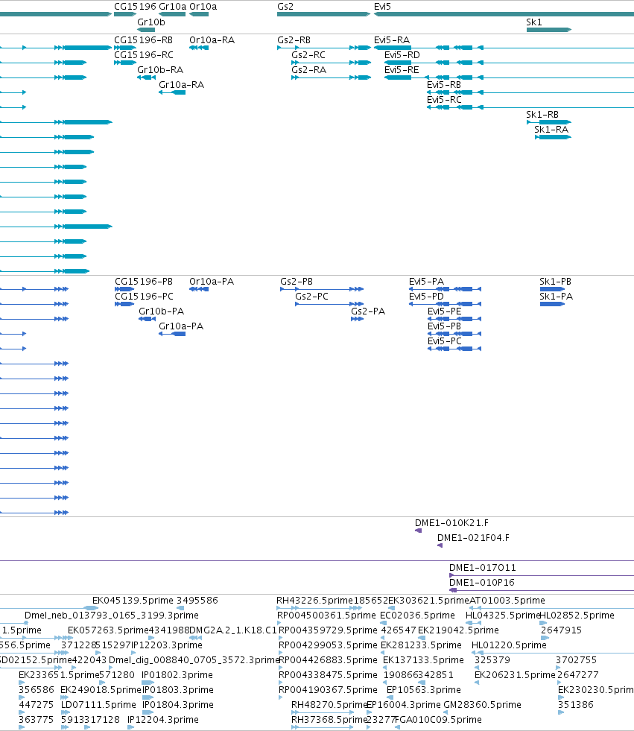The image size is (634, 731).
Task: Click the Evi5-RE transcript label
Action: tap(402, 70)
